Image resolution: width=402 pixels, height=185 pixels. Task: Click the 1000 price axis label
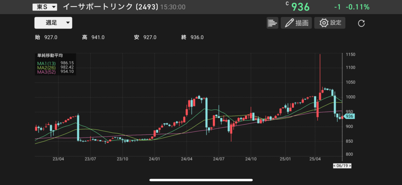(350, 97)
